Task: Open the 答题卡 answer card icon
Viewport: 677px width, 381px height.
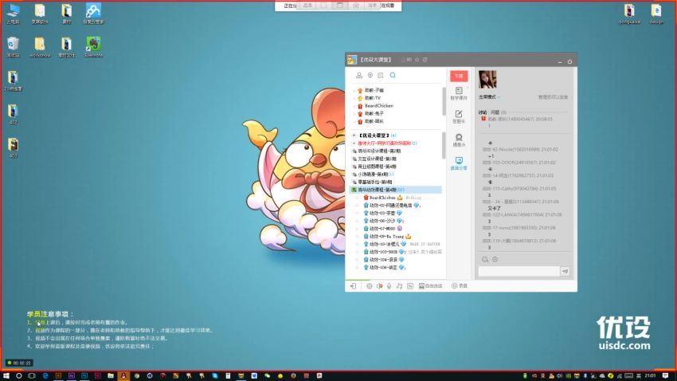Action: 459,116
